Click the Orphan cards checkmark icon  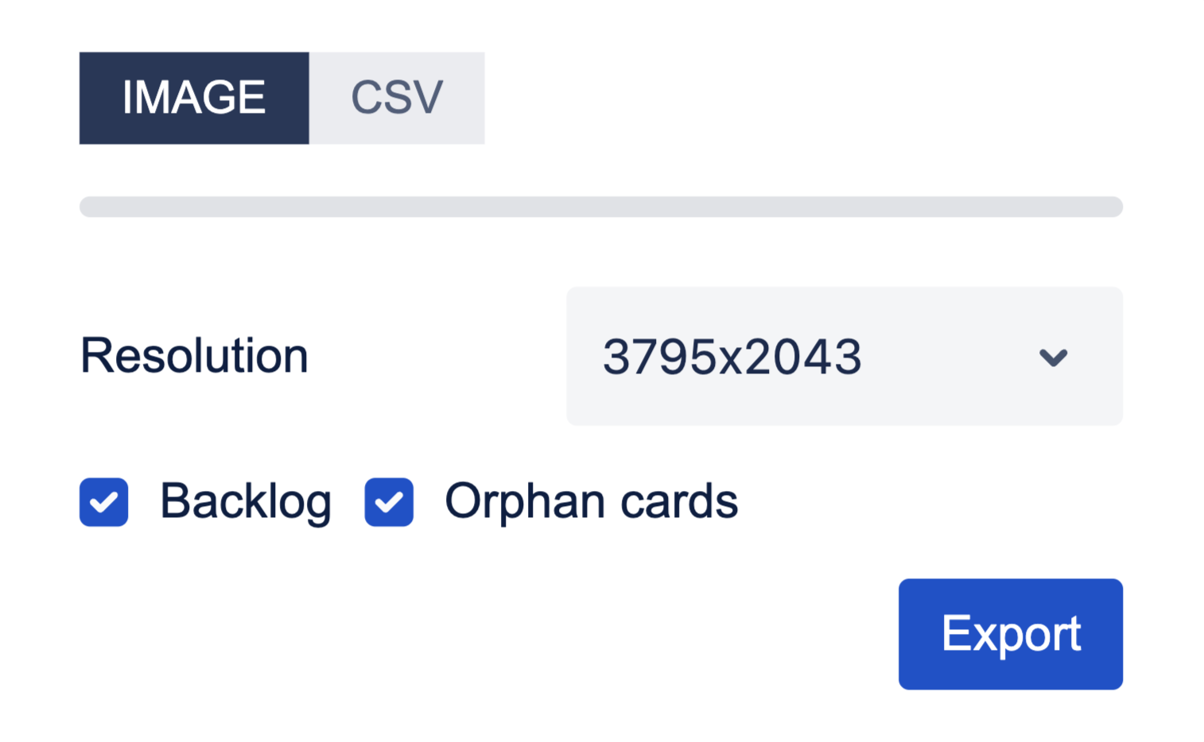(389, 502)
